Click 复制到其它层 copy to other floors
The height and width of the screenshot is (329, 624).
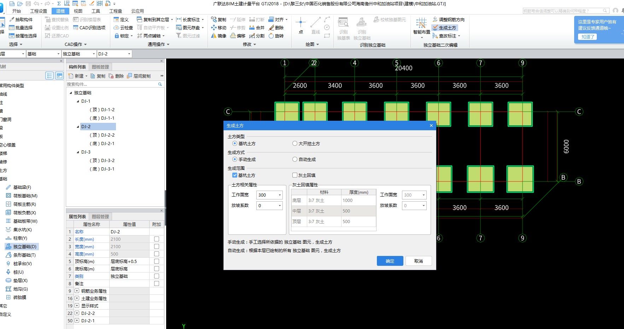click(155, 19)
